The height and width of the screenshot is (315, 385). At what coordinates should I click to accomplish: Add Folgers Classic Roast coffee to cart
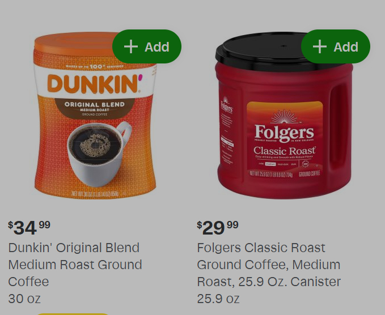click(336, 46)
